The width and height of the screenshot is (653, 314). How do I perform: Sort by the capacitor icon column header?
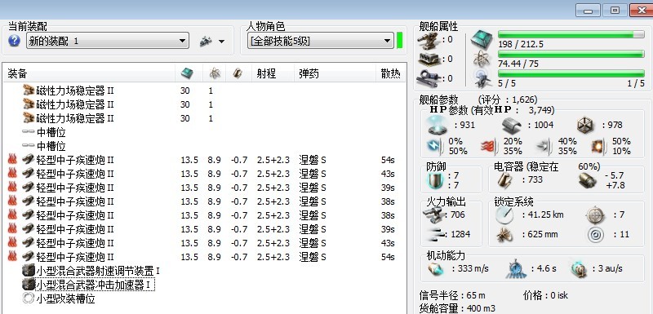pos(238,73)
